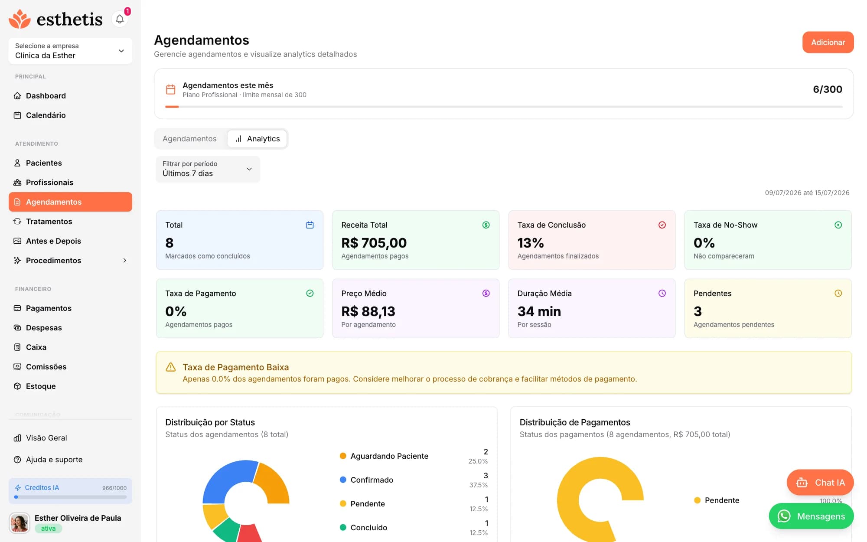Click check icon in Taxa de Pagamento card
The image size is (867, 542).
coord(310,294)
